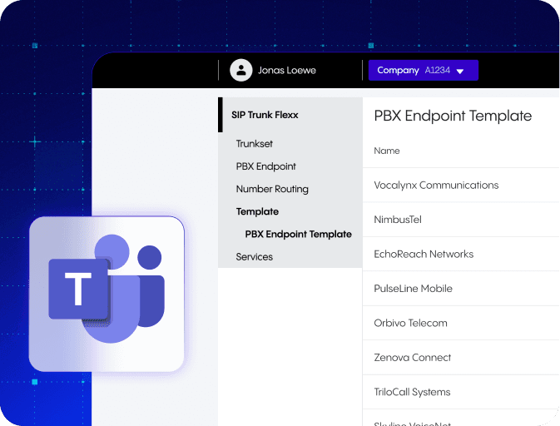Click the Jonas Loewe user name

(287, 71)
